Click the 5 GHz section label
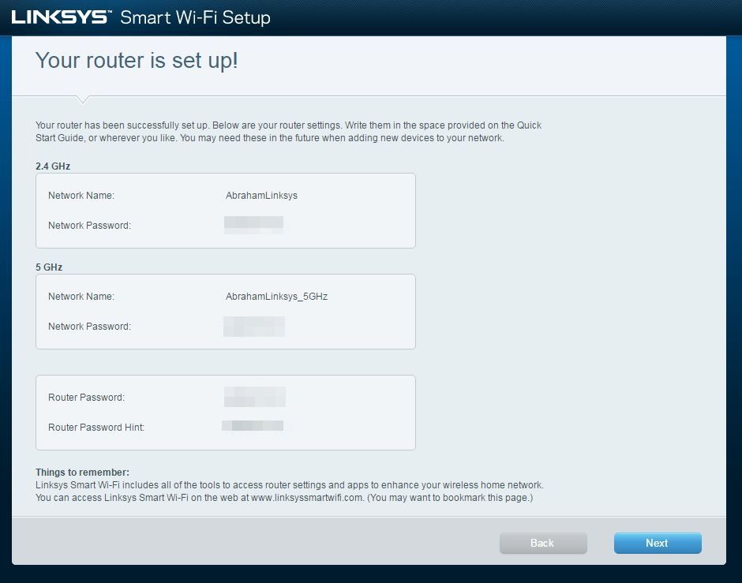The width and height of the screenshot is (742, 583). [x=48, y=267]
